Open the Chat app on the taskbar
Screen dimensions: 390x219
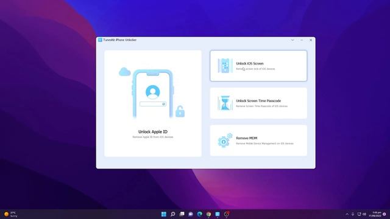(x=191, y=214)
